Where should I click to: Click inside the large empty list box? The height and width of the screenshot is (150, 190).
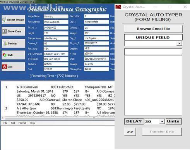[153, 85]
